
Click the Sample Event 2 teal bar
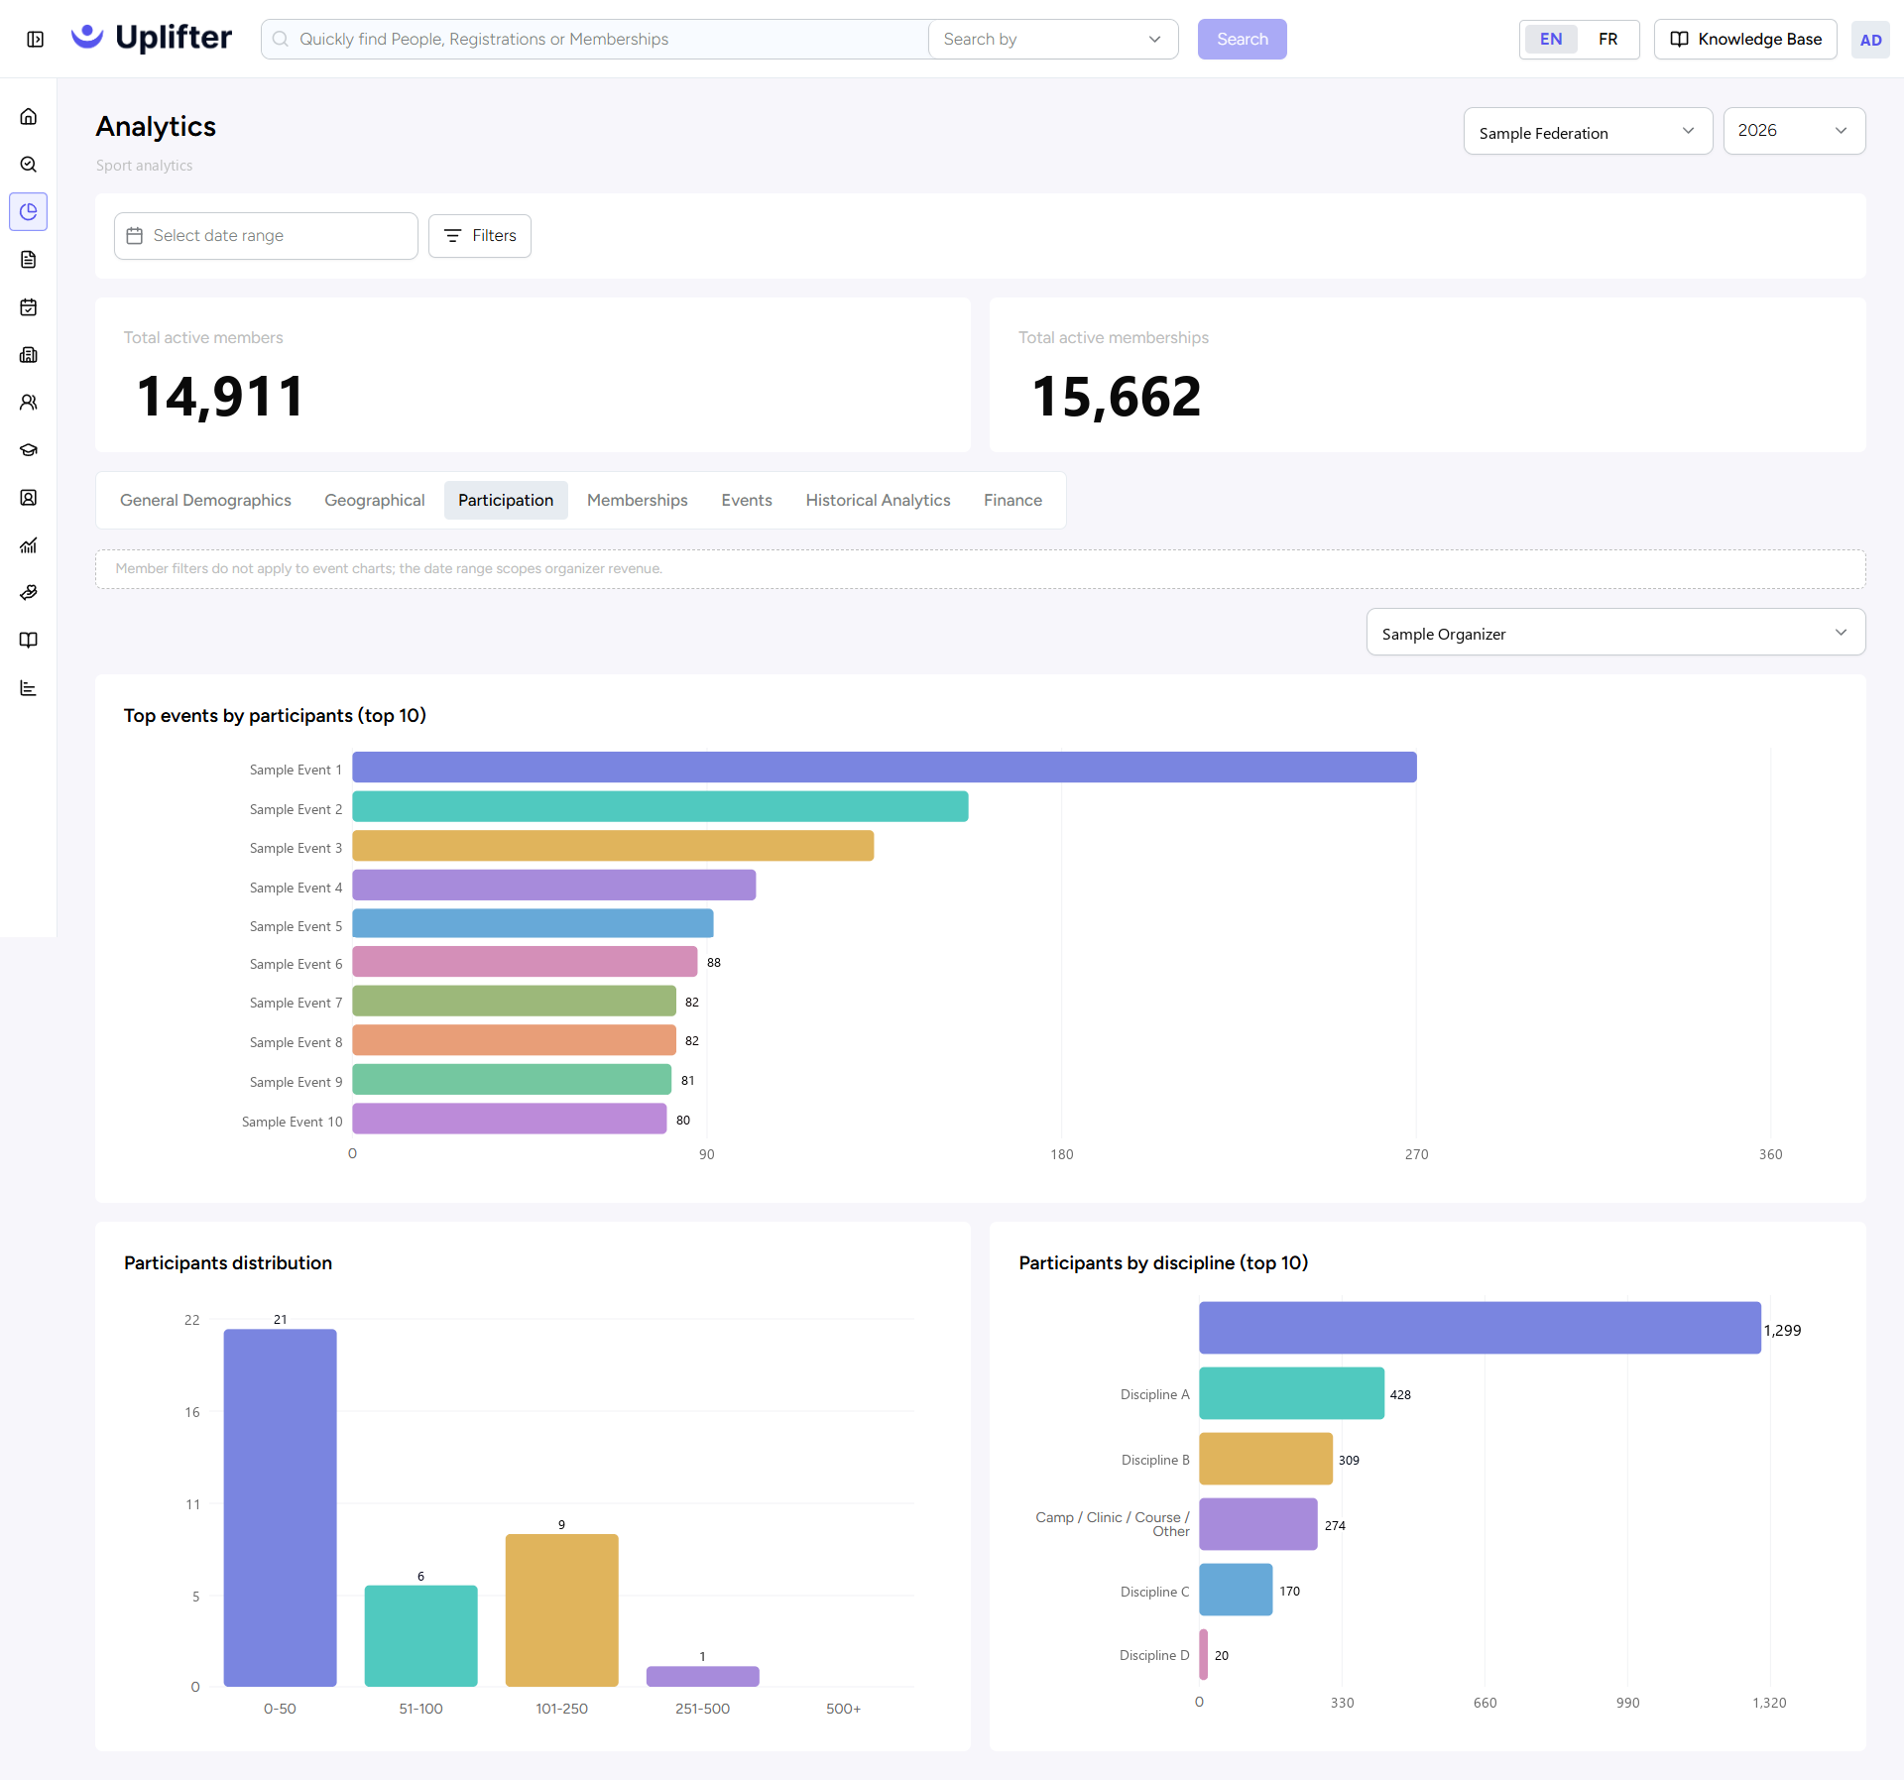coord(660,807)
